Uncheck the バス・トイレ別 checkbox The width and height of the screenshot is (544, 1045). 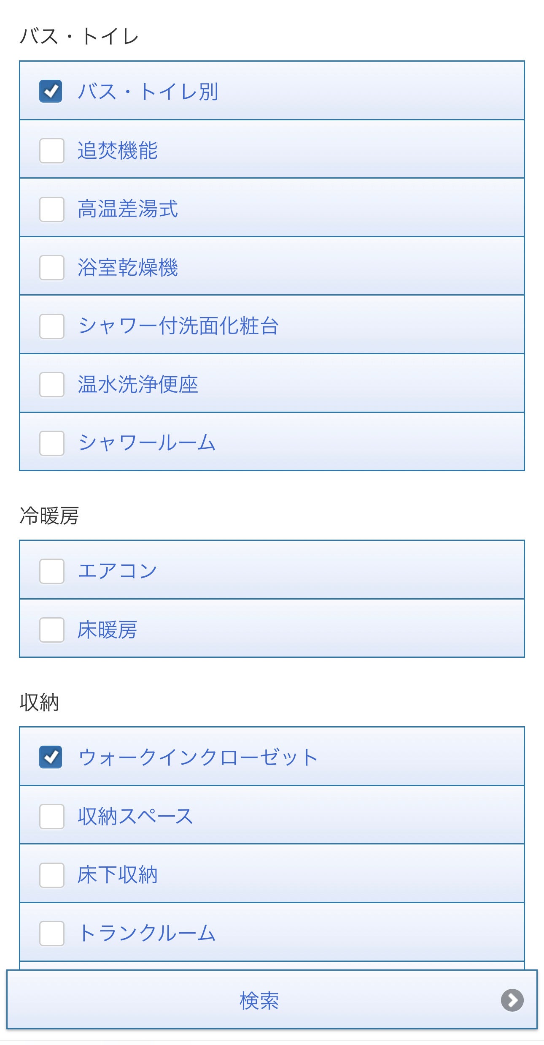(51, 91)
